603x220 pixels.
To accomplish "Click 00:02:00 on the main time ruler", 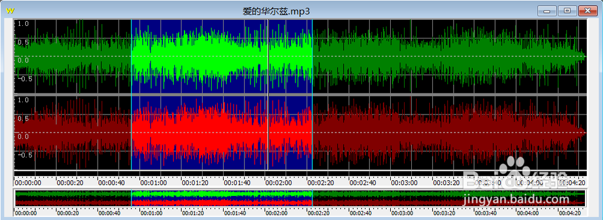I will coord(279,183).
